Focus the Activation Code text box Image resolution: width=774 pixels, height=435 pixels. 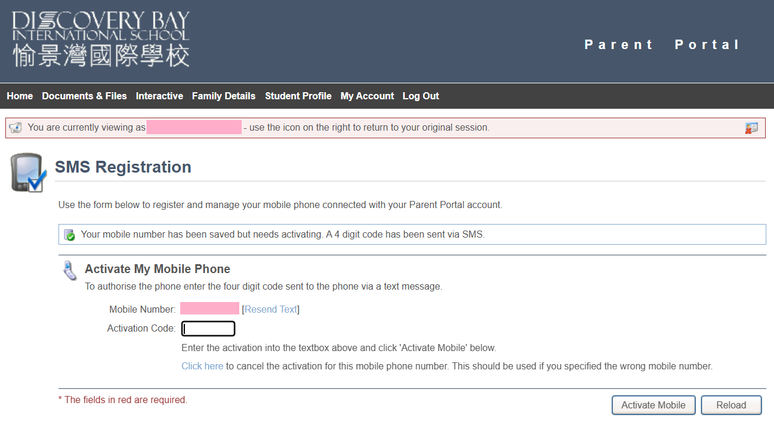tap(208, 329)
